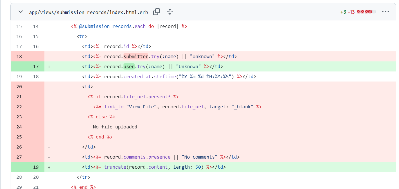Image resolution: width=399 pixels, height=189 pixels.
Task: Click the minus marker on the comments.presence line
Action: [49, 157]
